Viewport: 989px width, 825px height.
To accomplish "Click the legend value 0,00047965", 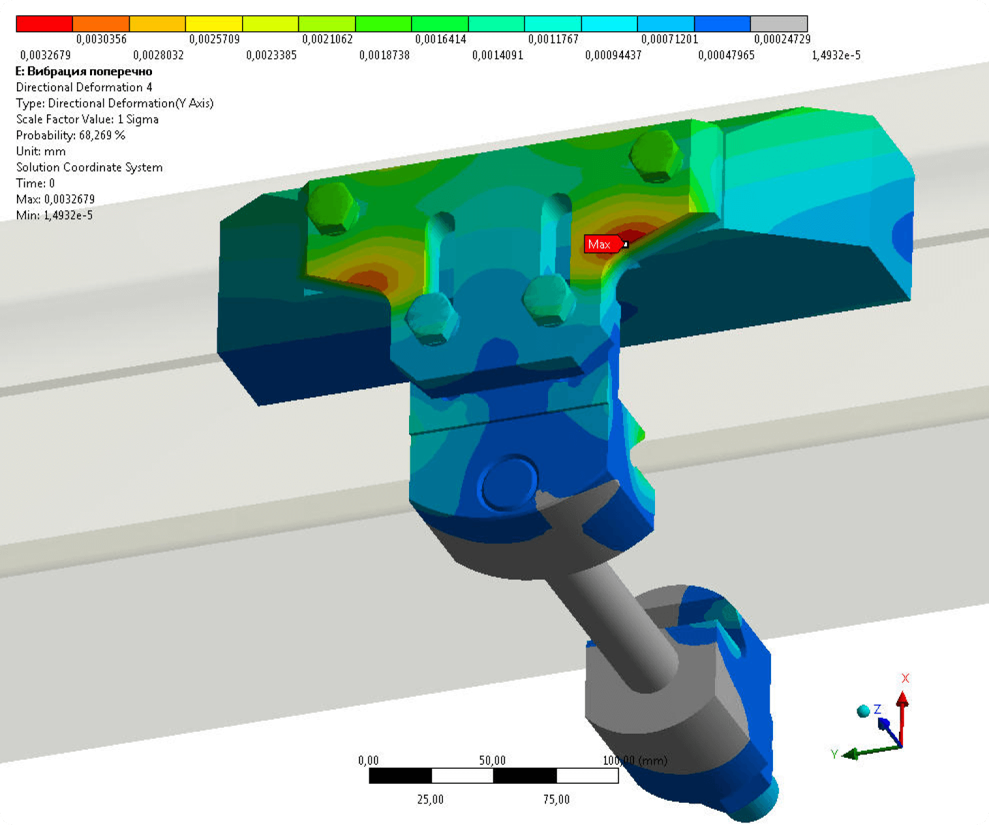I will pyautogui.click(x=726, y=55).
